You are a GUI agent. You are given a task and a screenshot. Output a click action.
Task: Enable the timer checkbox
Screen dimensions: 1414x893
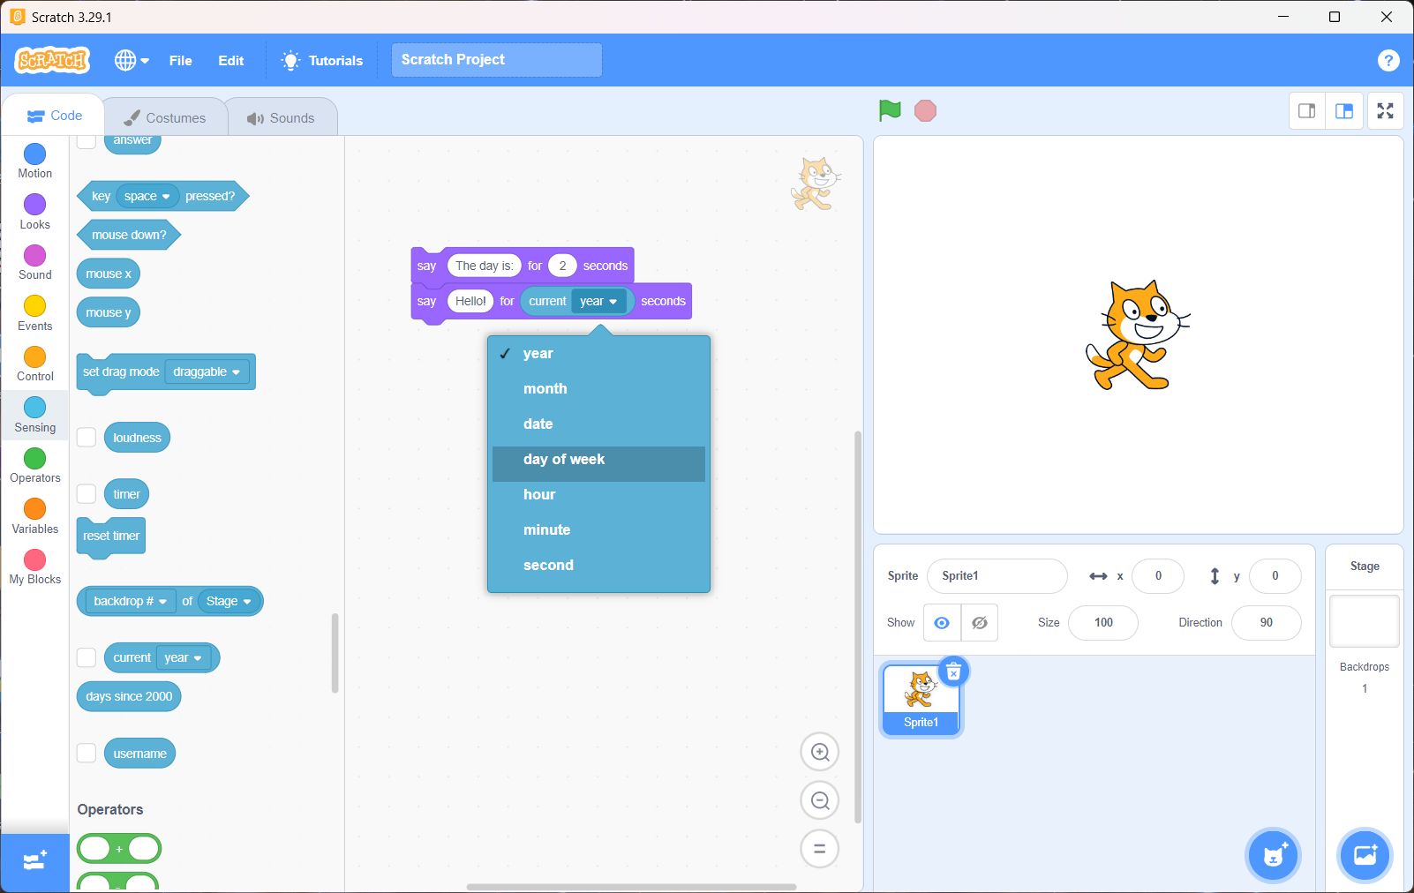(86, 494)
